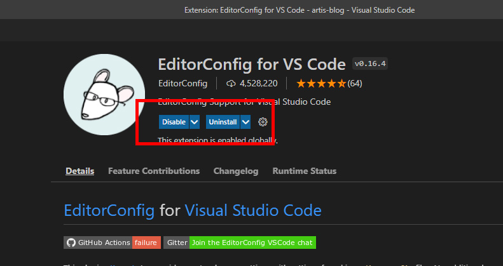The image size is (503, 266).
Task: Click the EditorConfig mouse logo image
Action: coord(104,95)
